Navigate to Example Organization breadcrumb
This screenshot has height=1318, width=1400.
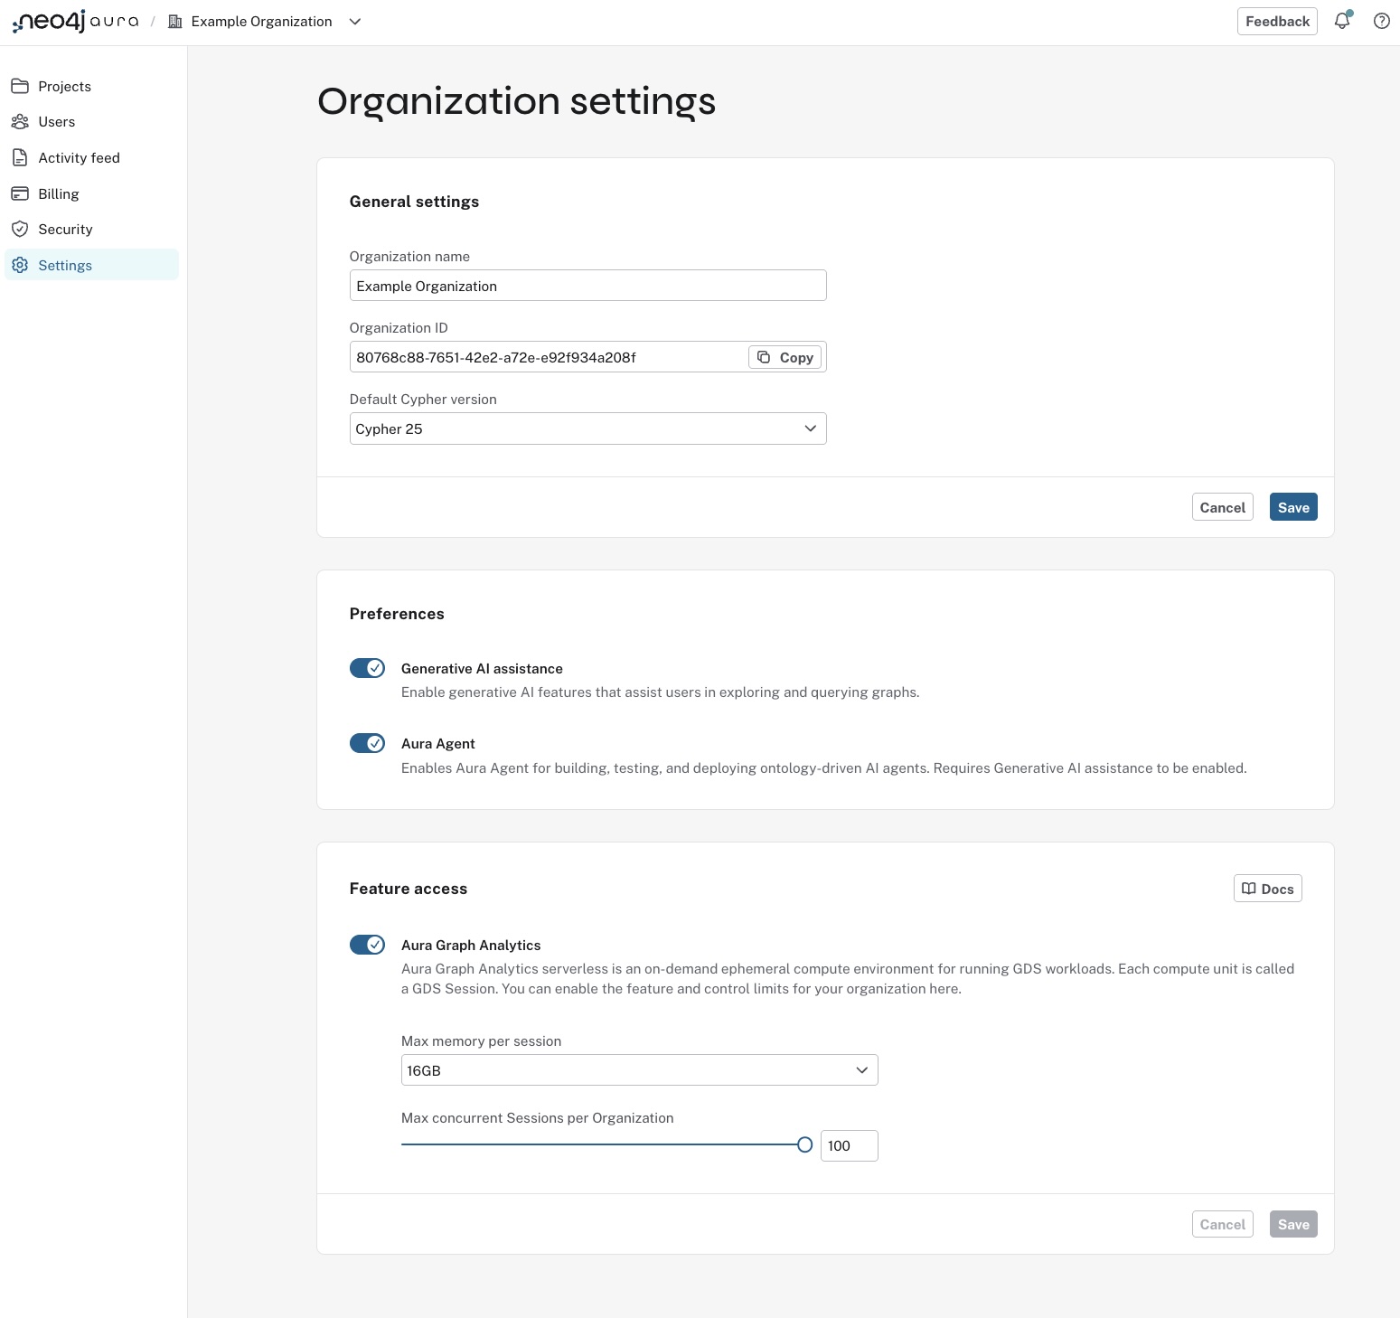coord(261,21)
